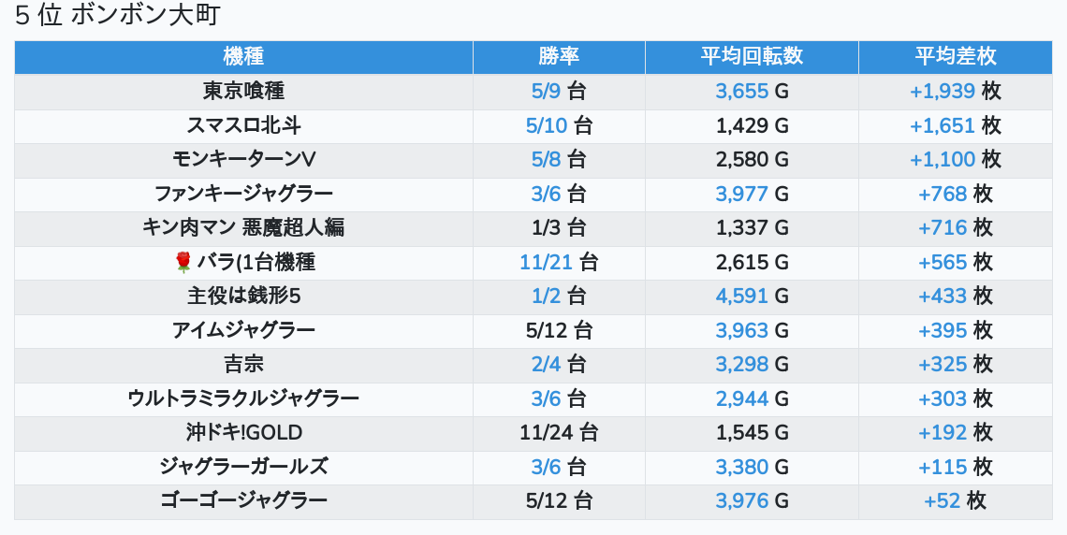This screenshot has height=535, width=1067.
Task: Click the 11/21 台 win rate cell
Action: coord(559,263)
